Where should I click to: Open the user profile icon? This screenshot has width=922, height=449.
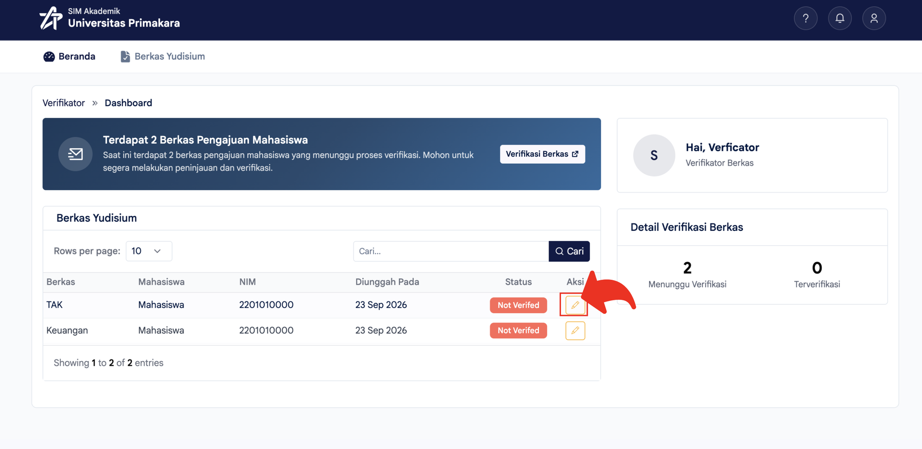pos(874,18)
